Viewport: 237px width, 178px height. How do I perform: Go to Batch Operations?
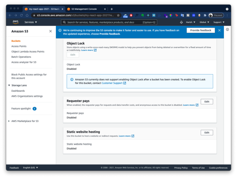[x=21, y=57]
